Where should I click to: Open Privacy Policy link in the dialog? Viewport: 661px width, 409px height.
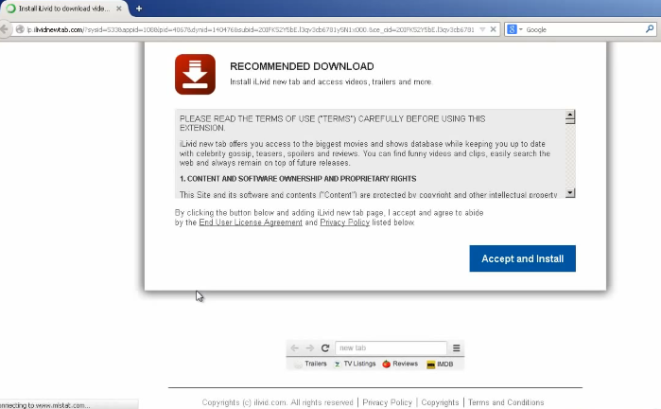coord(346,222)
